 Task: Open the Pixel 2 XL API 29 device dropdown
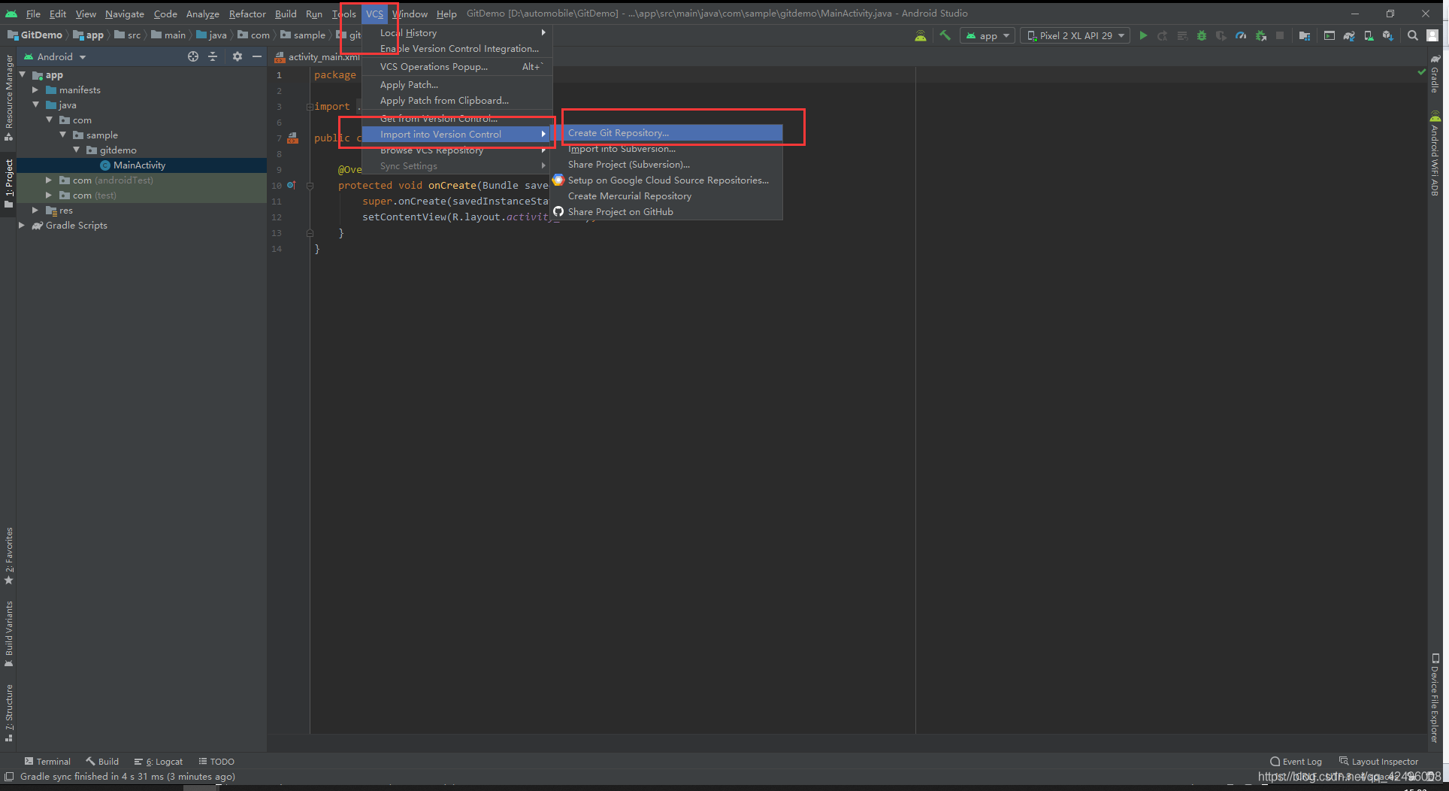pyautogui.click(x=1075, y=35)
